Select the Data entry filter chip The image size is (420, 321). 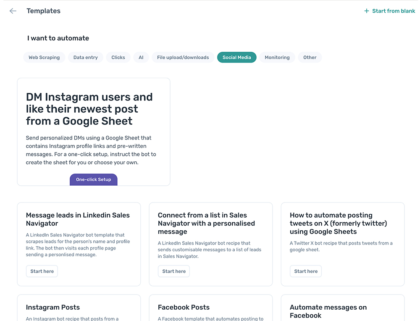click(x=85, y=57)
